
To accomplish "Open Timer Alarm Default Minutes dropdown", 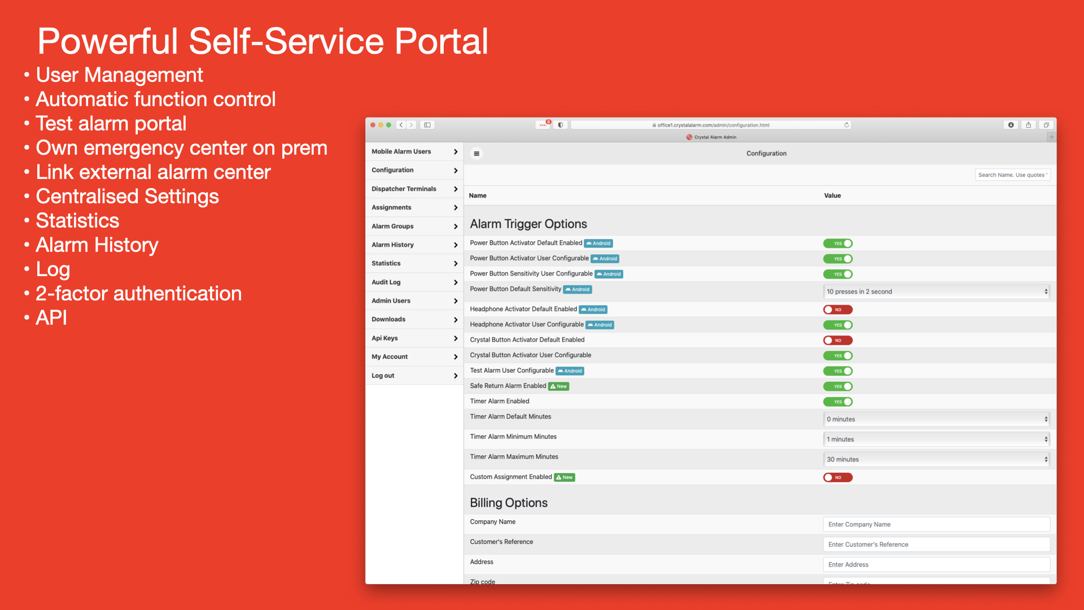I will (x=937, y=419).
